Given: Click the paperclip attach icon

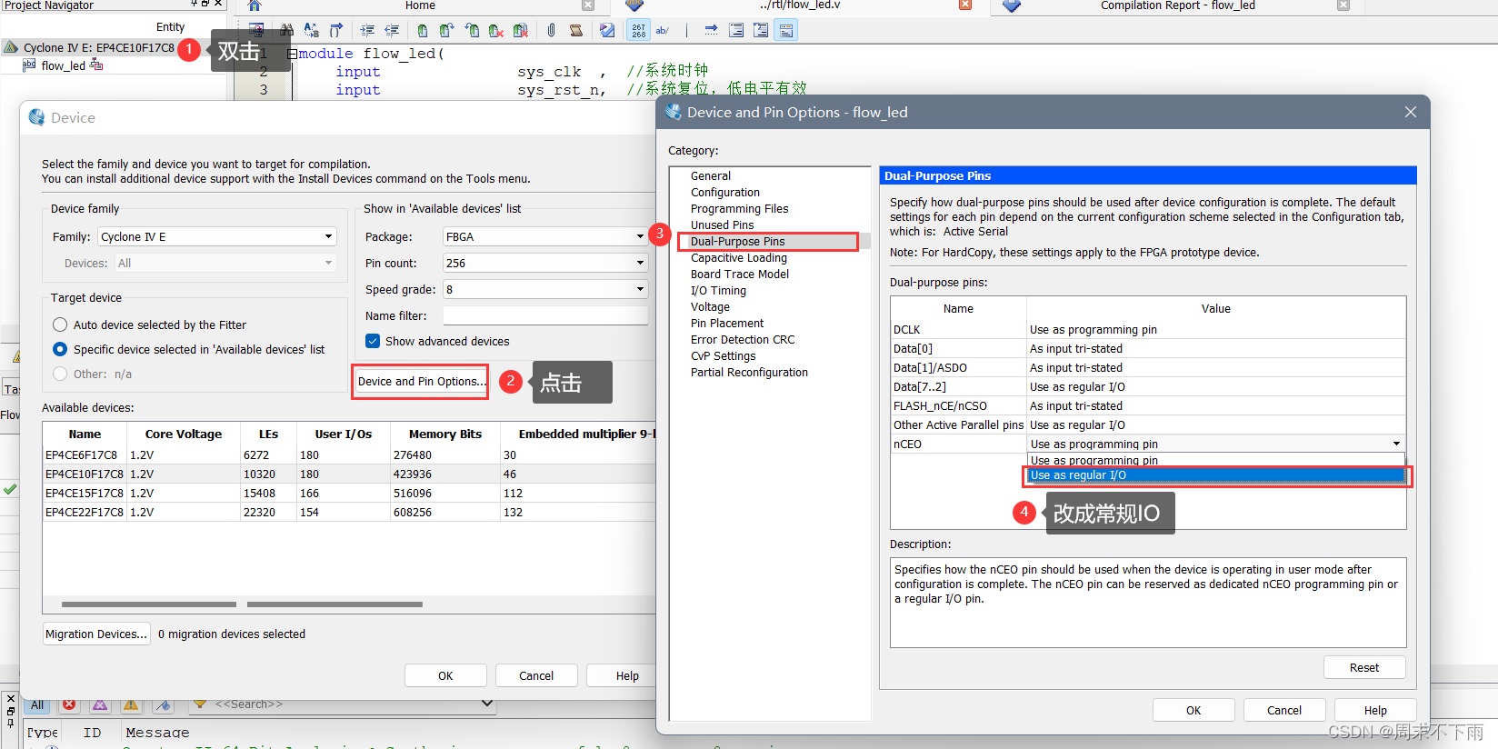Looking at the screenshot, I should coord(551,30).
